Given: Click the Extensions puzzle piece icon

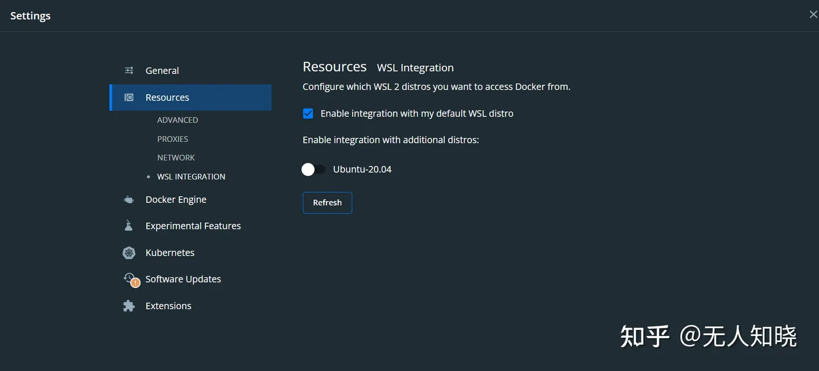Looking at the screenshot, I should point(129,306).
